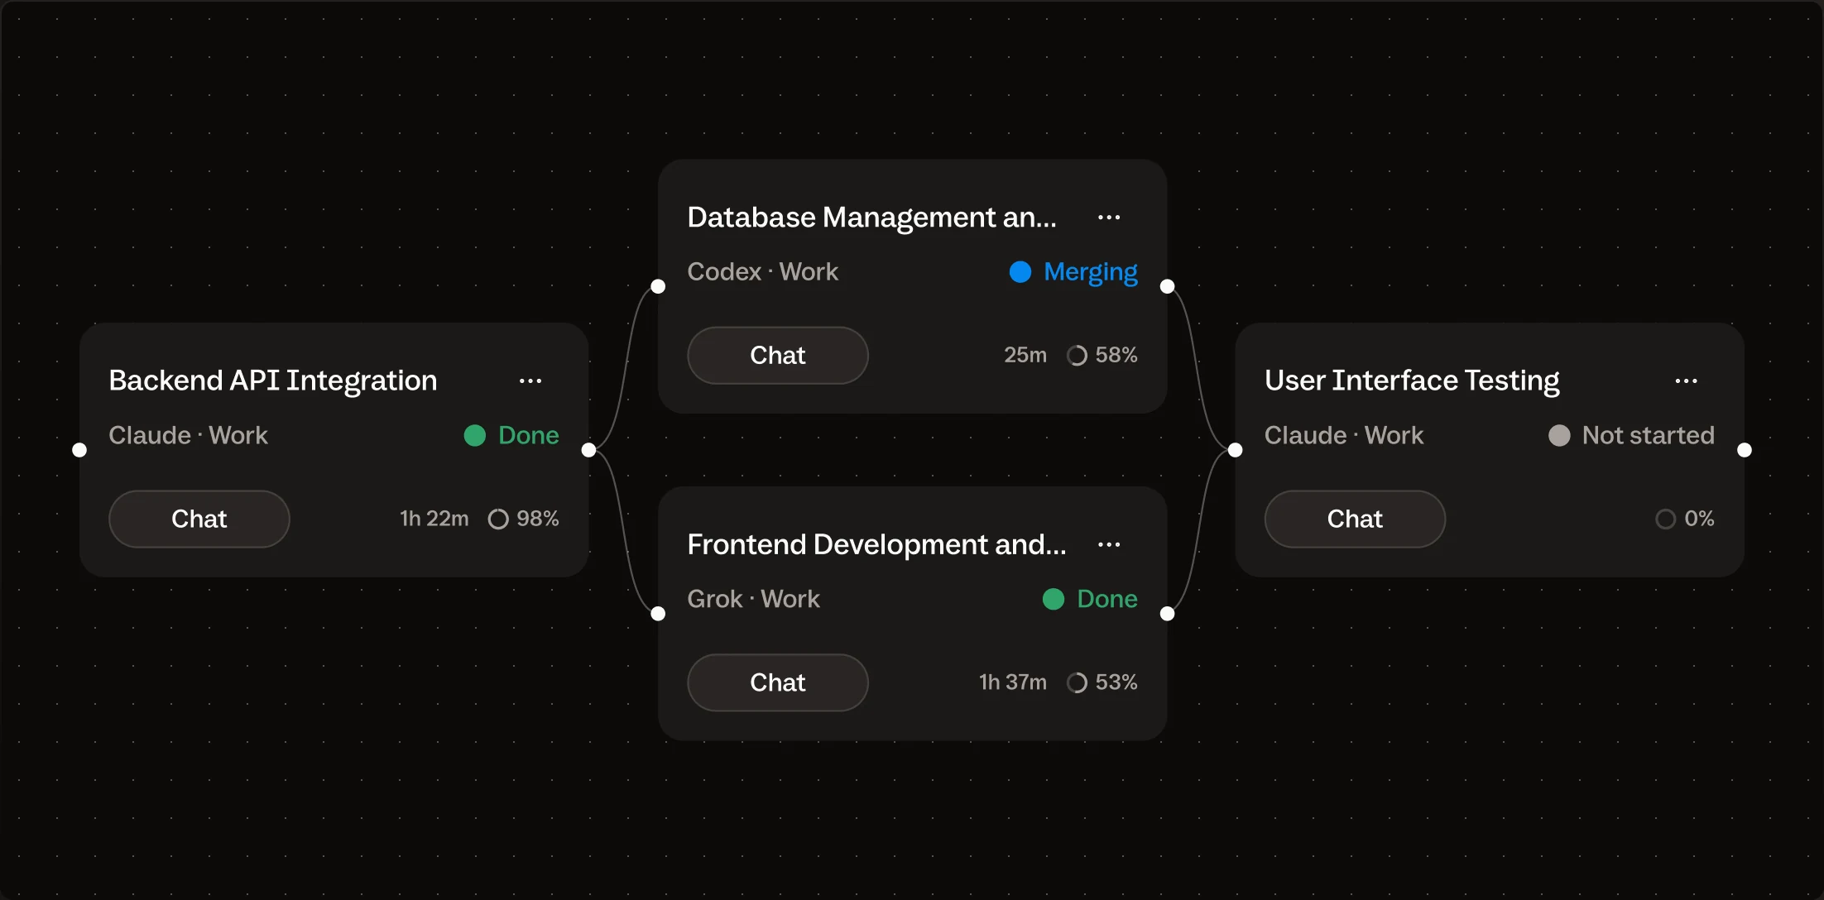Click the 0% progress ring icon

point(1665,519)
